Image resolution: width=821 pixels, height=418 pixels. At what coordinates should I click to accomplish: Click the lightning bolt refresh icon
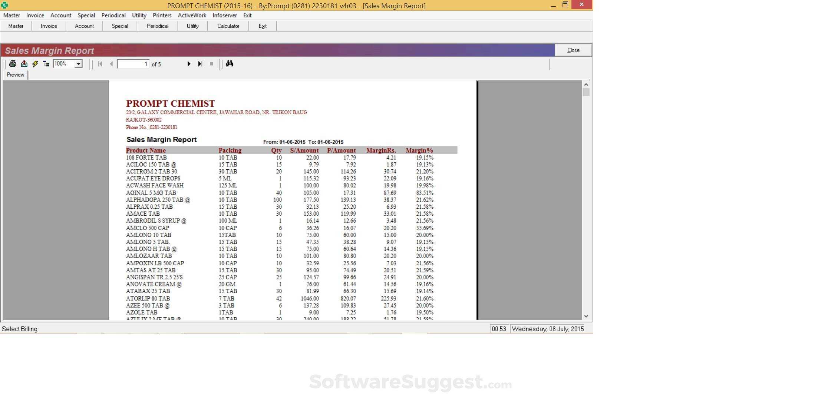(x=35, y=64)
